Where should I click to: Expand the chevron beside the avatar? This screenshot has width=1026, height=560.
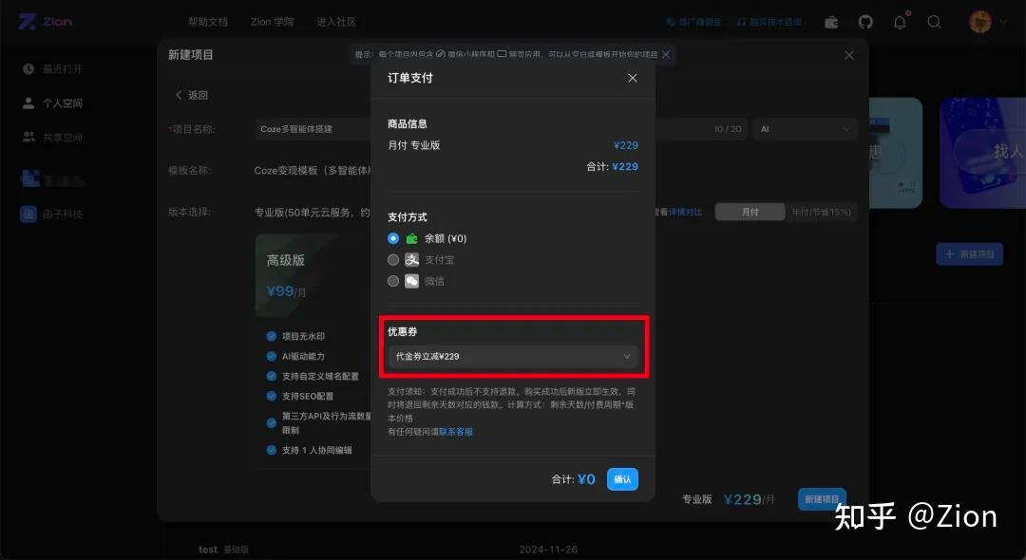click(x=1003, y=22)
